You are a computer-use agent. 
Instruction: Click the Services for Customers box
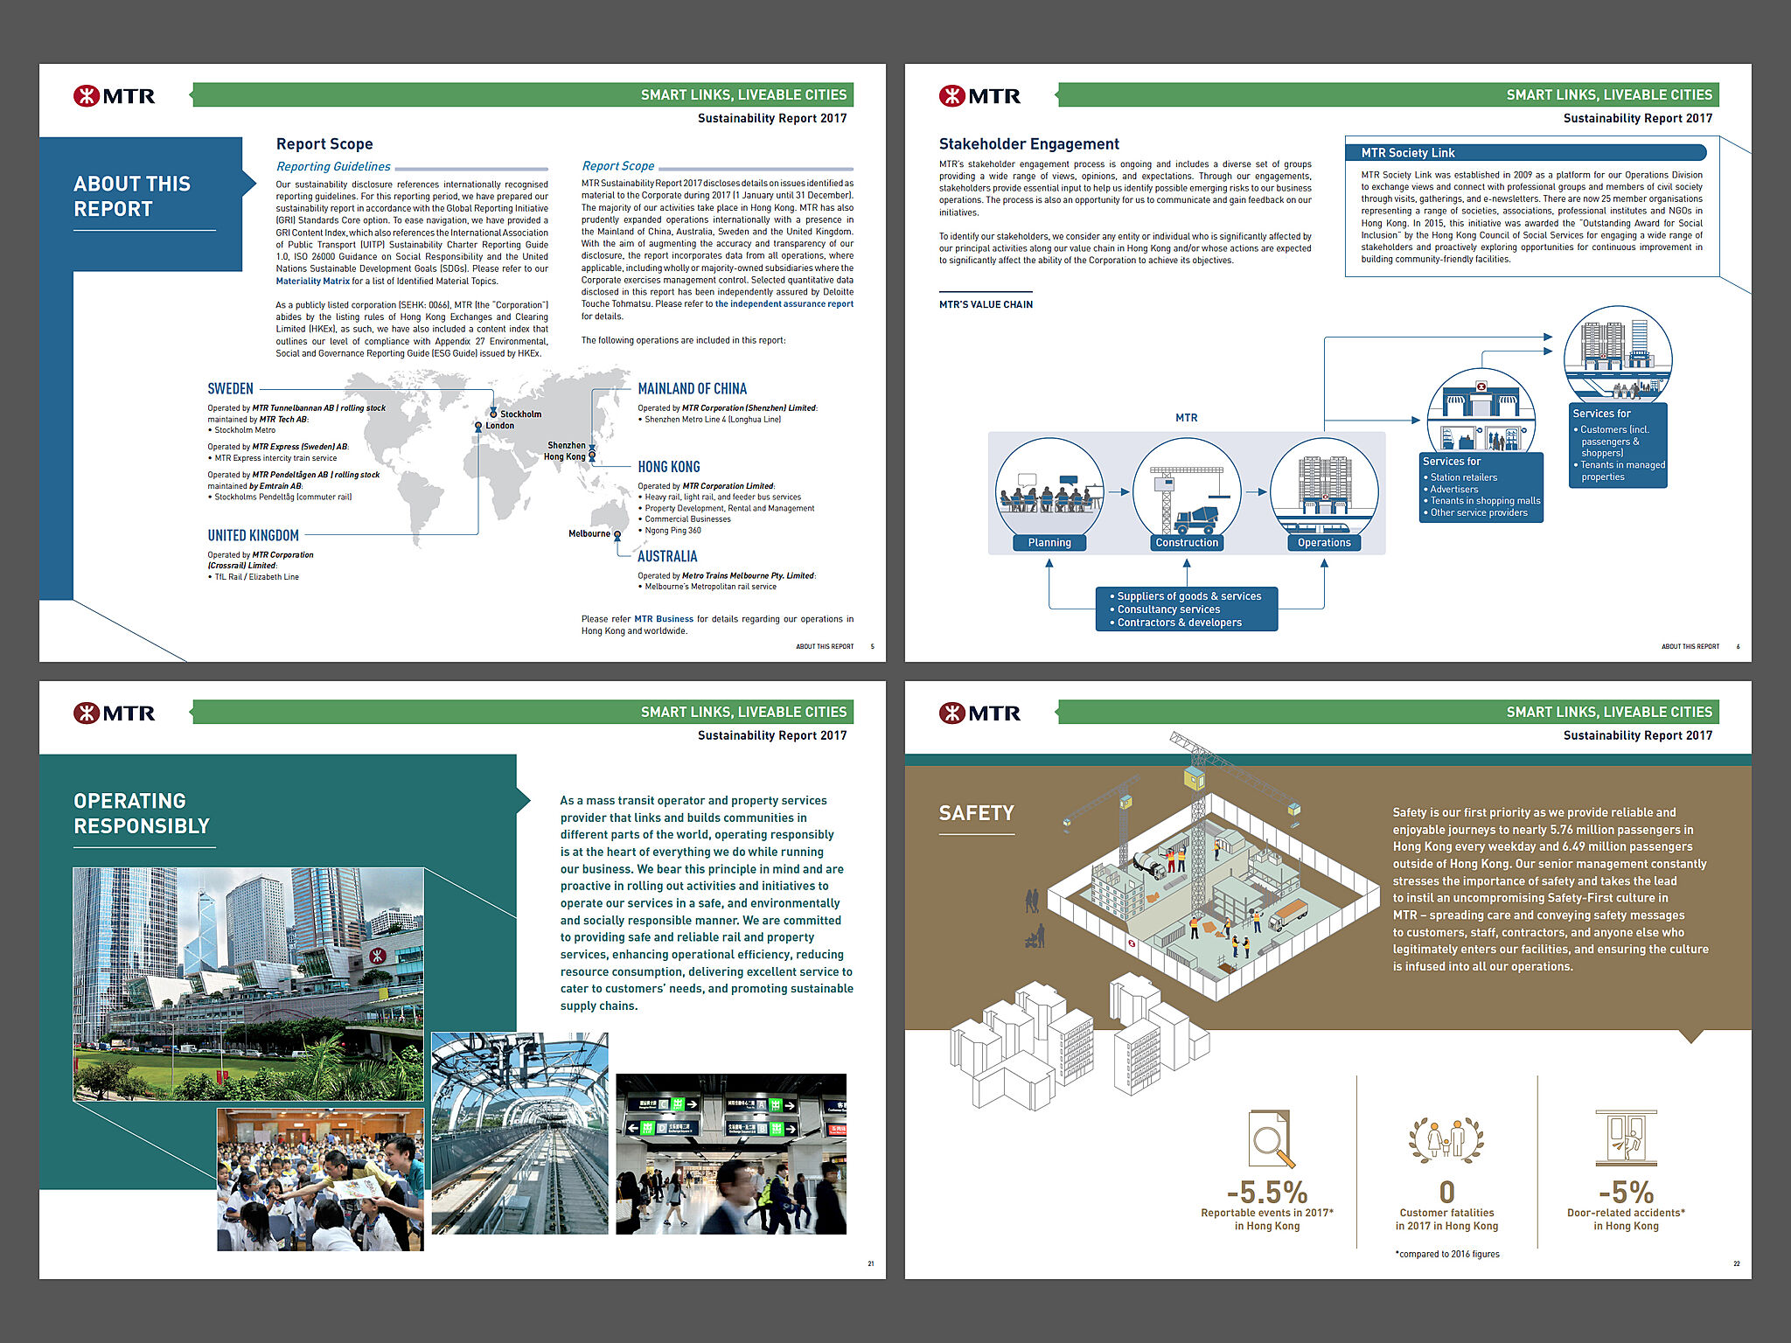(x=1618, y=445)
